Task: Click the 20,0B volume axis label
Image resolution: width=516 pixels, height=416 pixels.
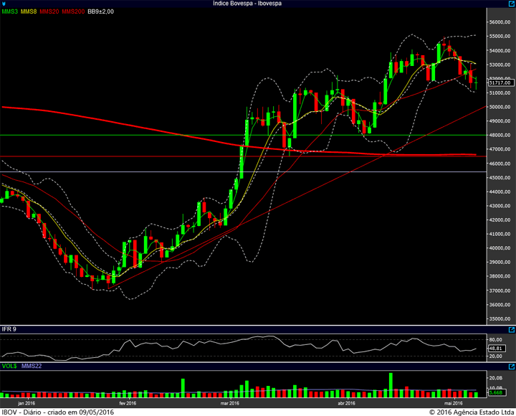Action: (496, 378)
